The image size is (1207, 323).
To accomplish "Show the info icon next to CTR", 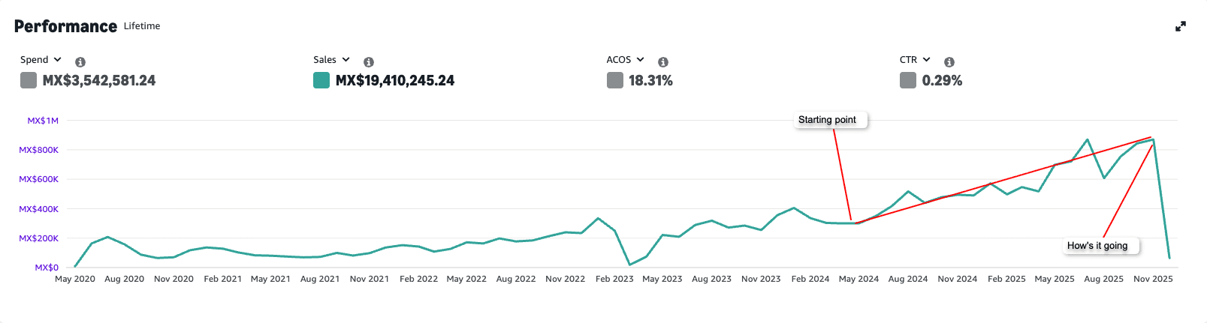I will [x=949, y=62].
